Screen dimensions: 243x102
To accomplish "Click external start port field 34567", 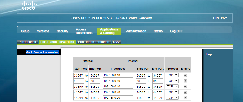I will click(78, 75).
